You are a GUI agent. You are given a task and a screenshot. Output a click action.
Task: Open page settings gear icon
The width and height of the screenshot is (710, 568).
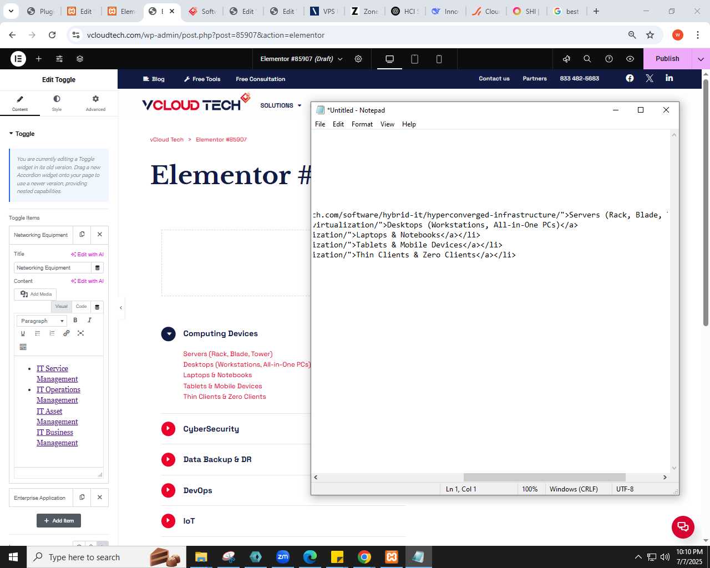(358, 59)
